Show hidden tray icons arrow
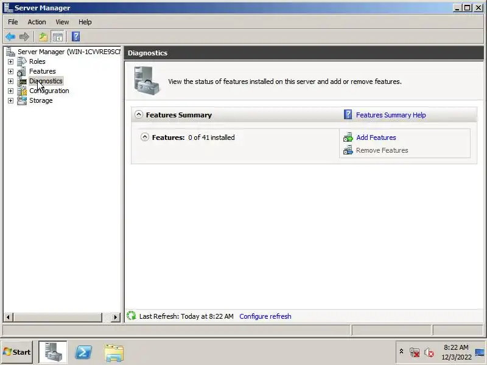 [401, 352]
